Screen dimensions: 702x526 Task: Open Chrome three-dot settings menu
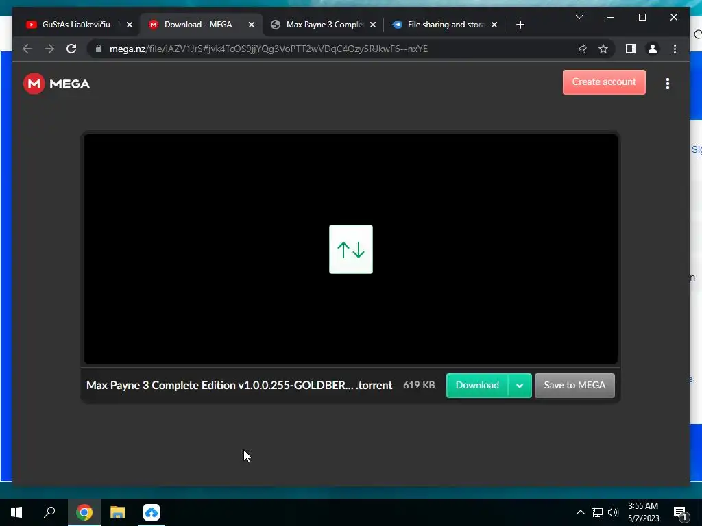pos(675,49)
